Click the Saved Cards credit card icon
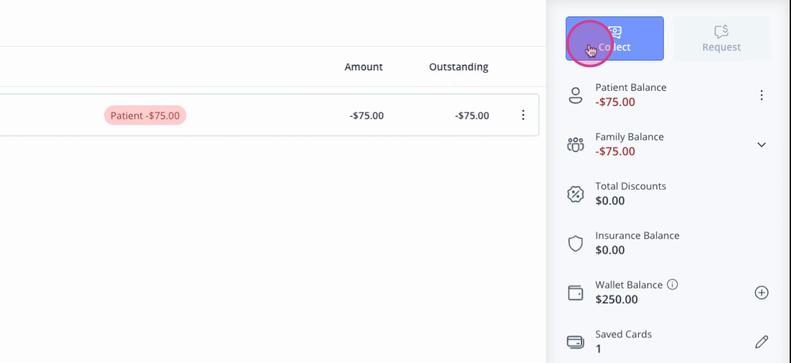Viewport: 791px width, 363px height. [x=575, y=342]
